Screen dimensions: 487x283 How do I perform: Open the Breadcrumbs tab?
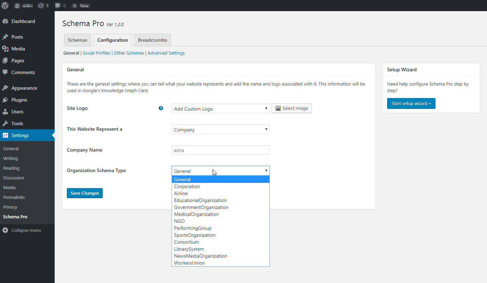pyautogui.click(x=152, y=40)
